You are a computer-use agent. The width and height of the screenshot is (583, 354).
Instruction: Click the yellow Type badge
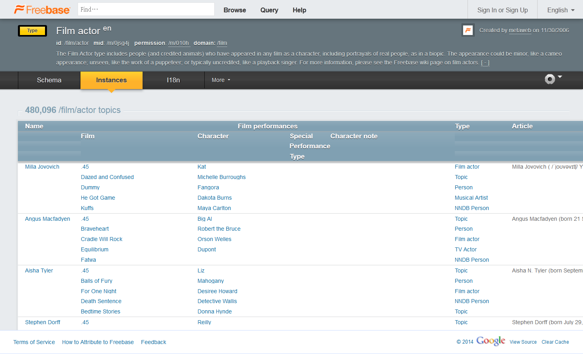pos(32,31)
